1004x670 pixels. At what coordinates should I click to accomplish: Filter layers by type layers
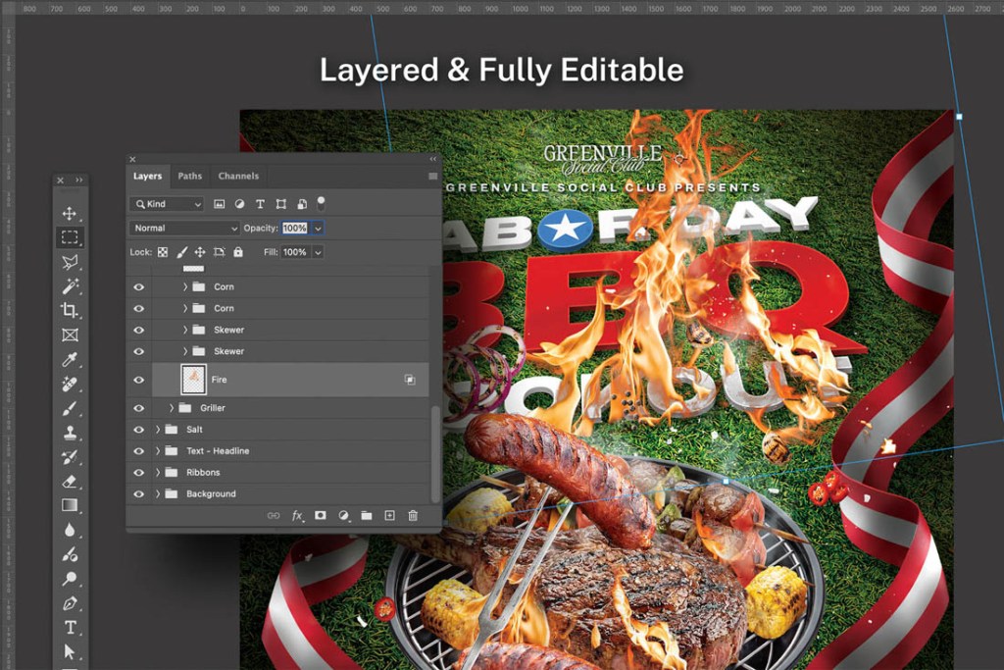(260, 204)
